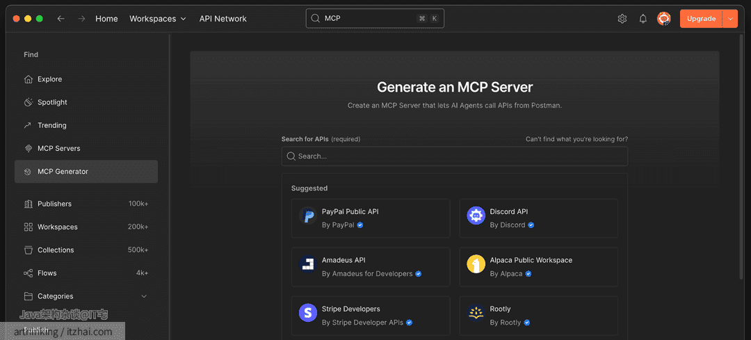Click the Spotlight icon in sidebar
This screenshot has height=340, width=751.
[29, 102]
